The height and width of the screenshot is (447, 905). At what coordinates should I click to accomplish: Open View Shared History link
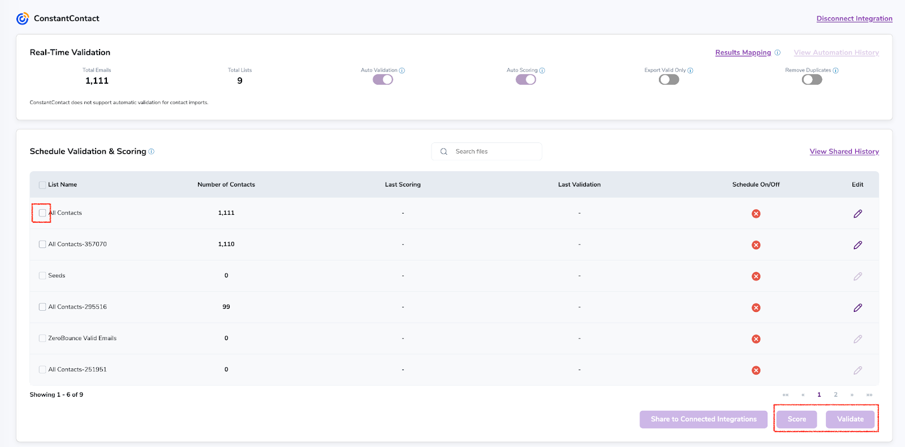pyautogui.click(x=844, y=151)
